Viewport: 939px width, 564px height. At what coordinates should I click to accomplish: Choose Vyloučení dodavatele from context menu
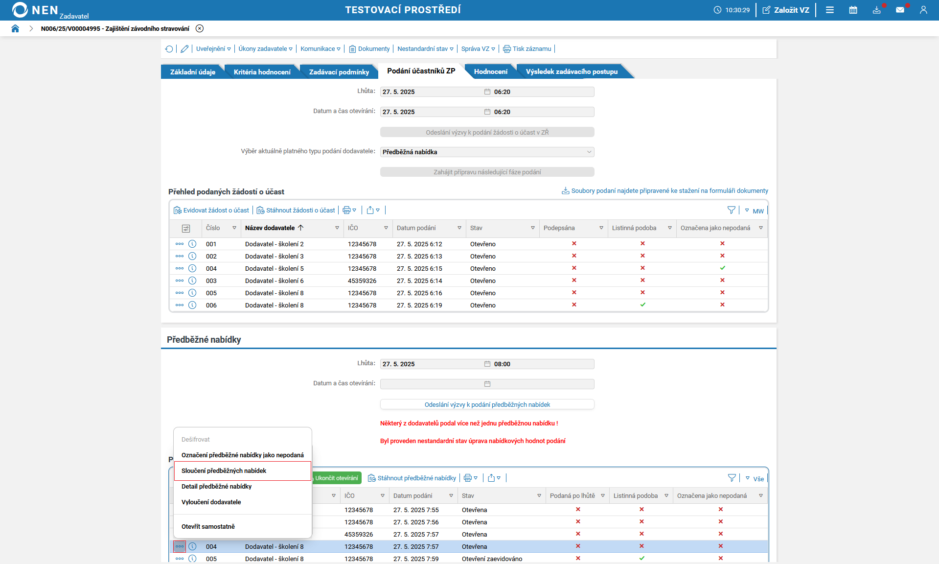coord(211,502)
